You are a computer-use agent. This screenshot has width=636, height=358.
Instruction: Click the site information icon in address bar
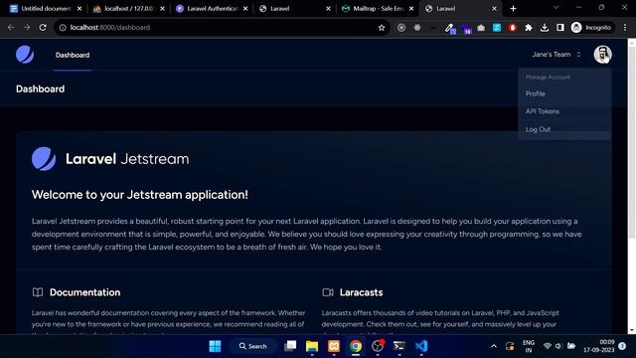point(63,27)
